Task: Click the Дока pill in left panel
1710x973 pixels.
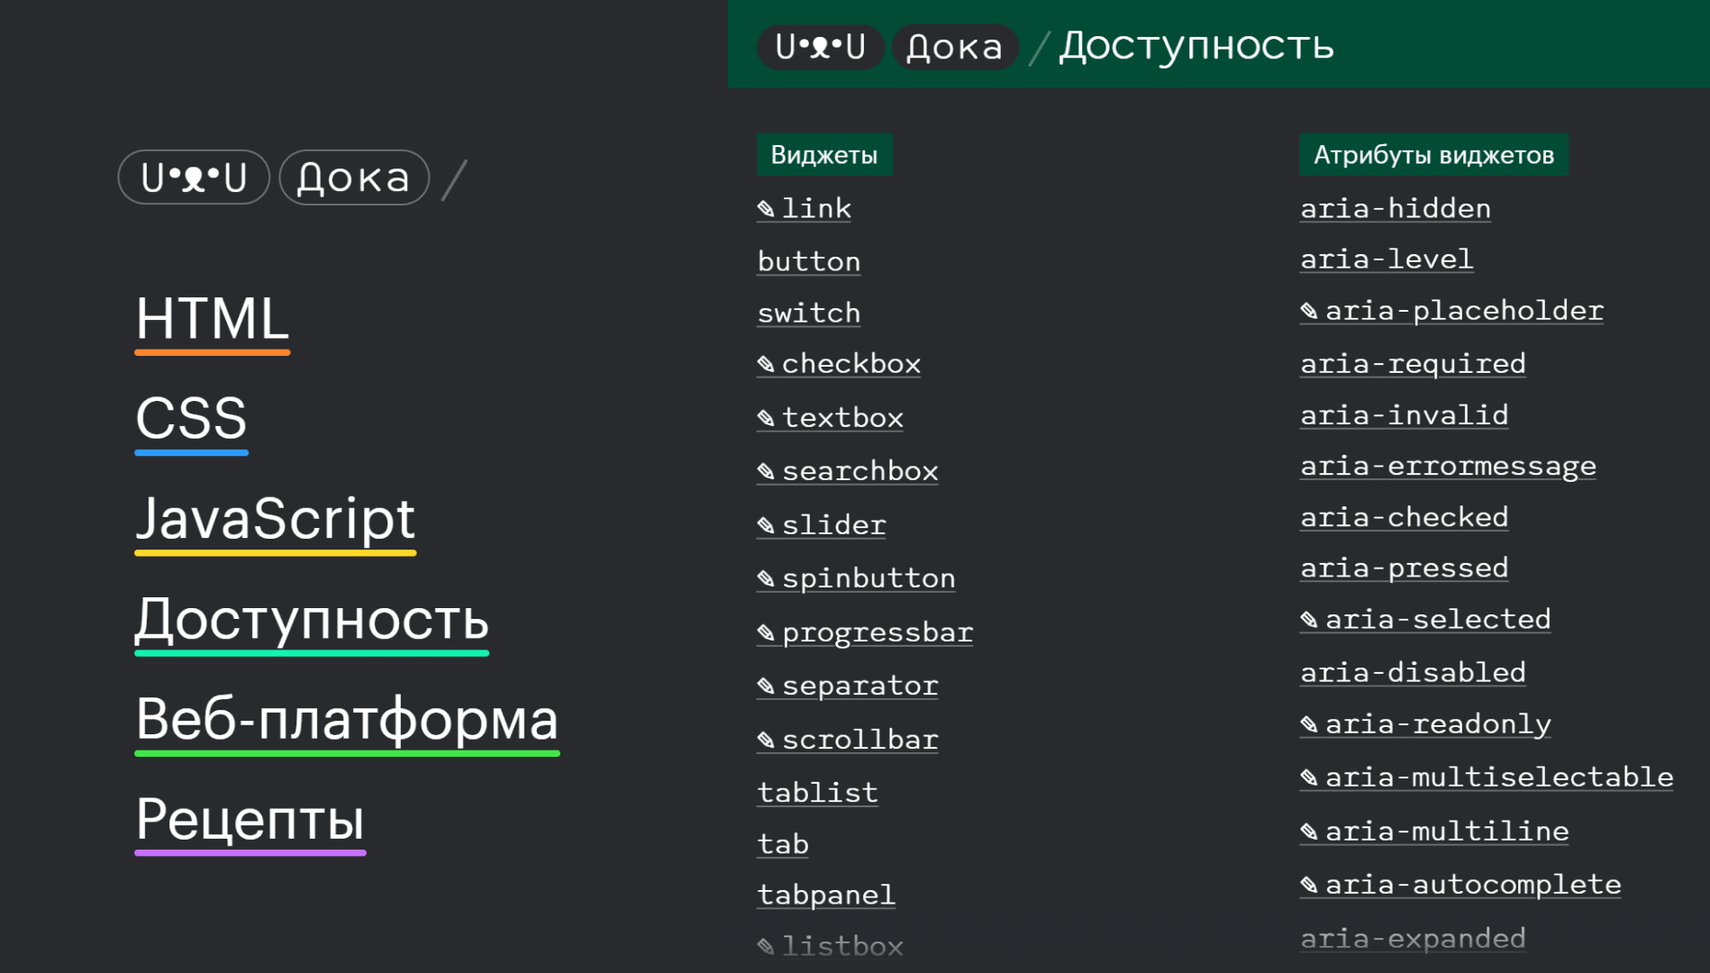Action: (354, 177)
